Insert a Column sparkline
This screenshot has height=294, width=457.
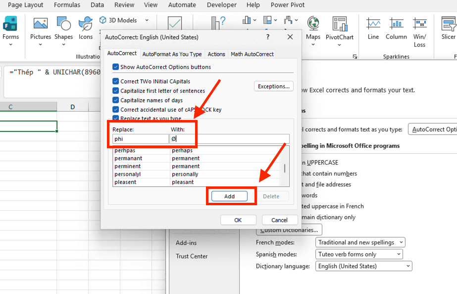pyautogui.click(x=397, y=24)
